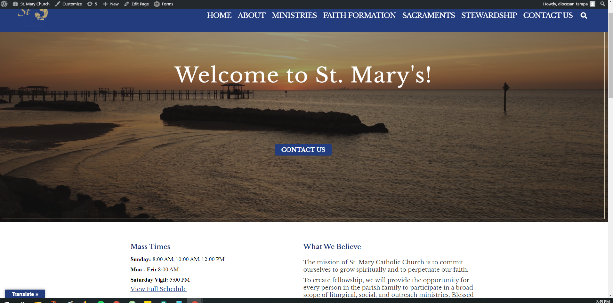Go to the HOME menu item
This screenshot has height=303, width=613.
tap(219, 15)
